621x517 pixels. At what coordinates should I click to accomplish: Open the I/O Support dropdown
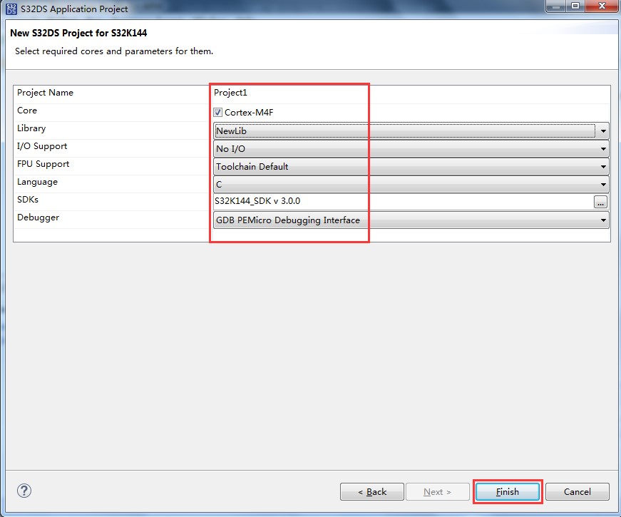coord(411,148)
